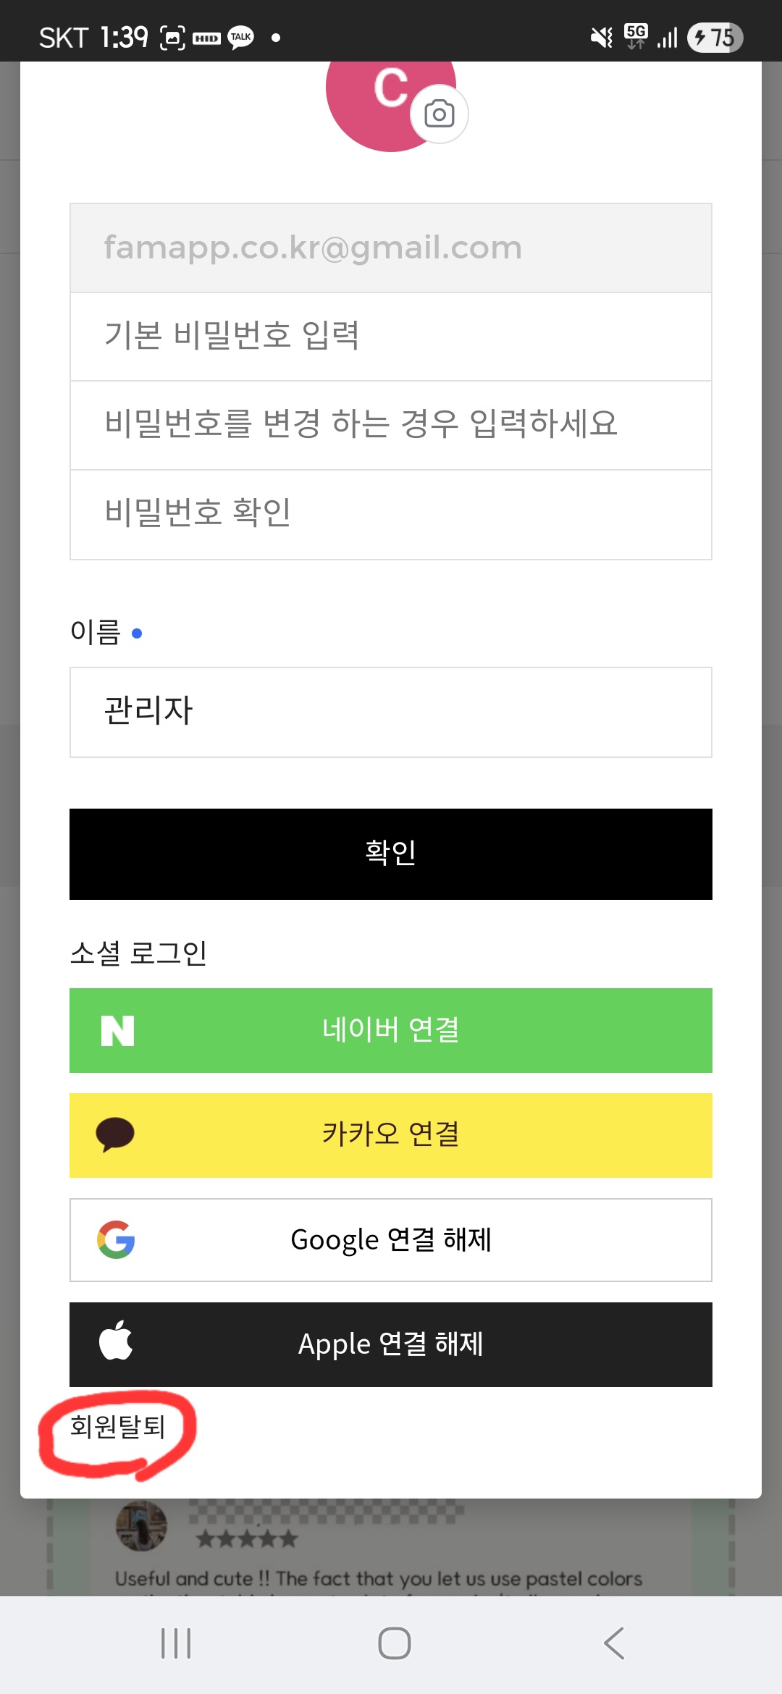Screen dimensions: 782x1694
Task: Disconnect Apple via Apple 연결 해제
Action: (391, 1344)
